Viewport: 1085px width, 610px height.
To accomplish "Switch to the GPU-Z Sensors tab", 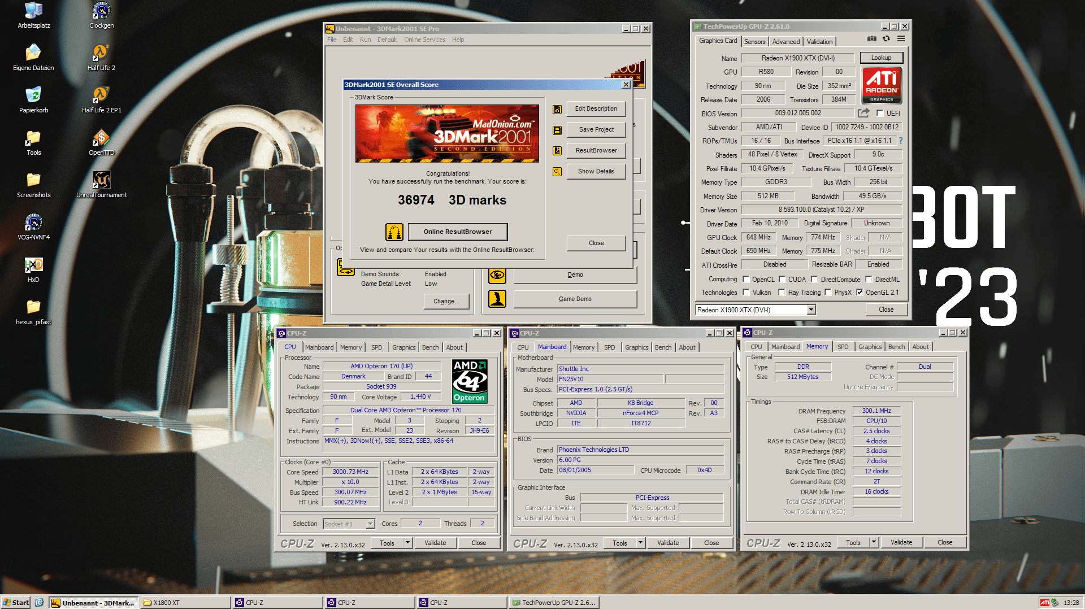I will pos(754,42).
